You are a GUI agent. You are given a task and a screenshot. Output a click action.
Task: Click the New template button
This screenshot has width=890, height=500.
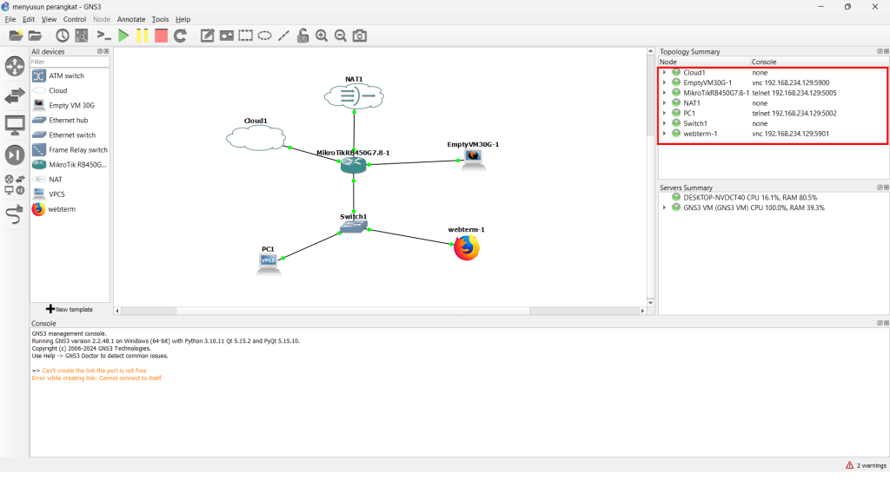70,309
